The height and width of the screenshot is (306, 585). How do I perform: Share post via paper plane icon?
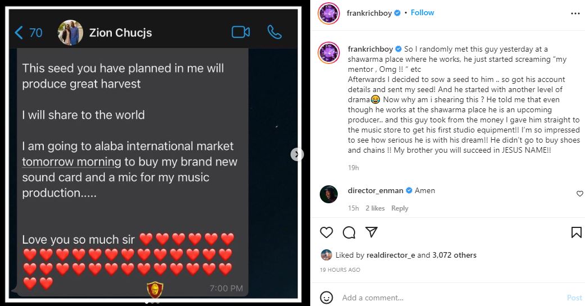[x=371, y=232]
